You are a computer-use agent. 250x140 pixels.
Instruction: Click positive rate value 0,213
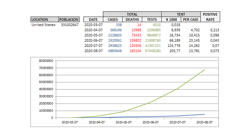click(x=215, y=30)
